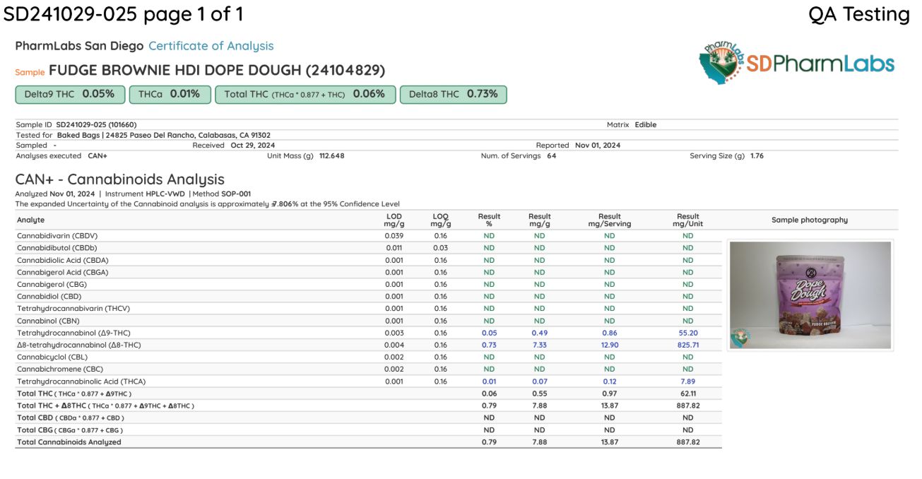Click the 'Result mg/Serving' column header
Image resolution: width=922 pixels, height=479 pixels.
(610, 220)
